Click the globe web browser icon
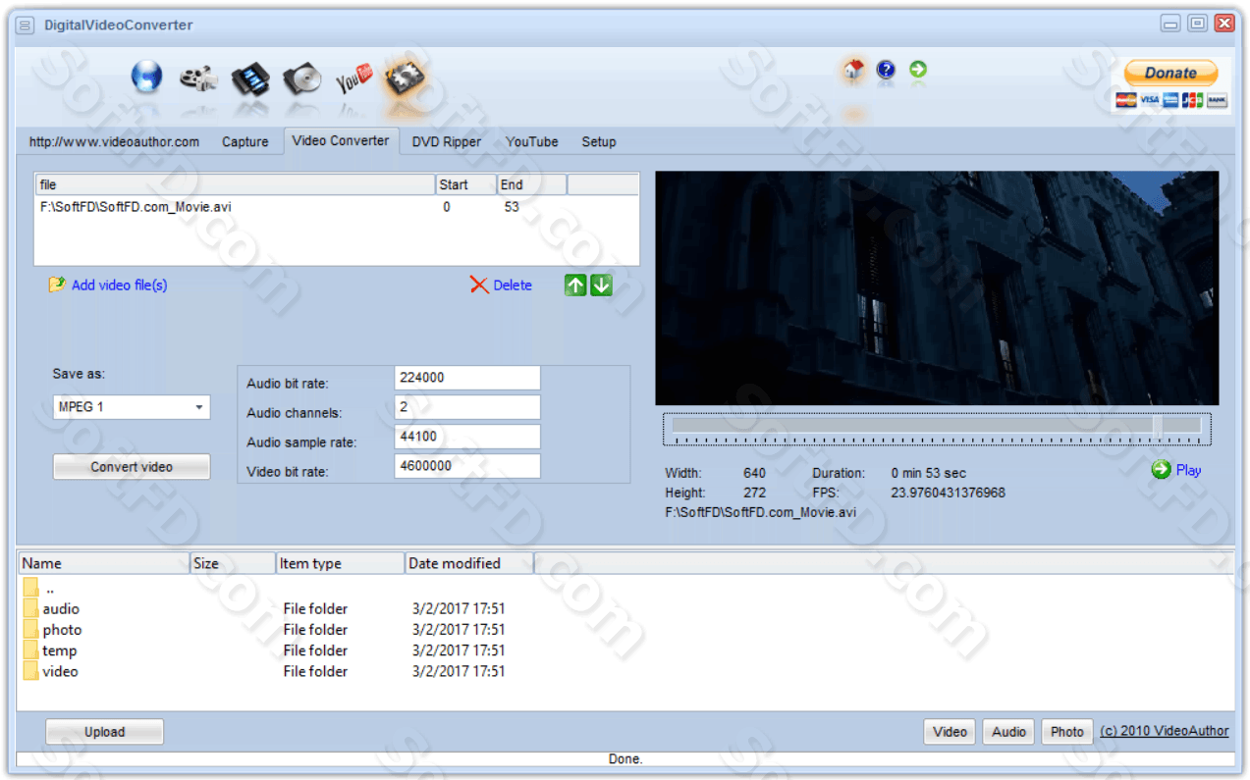This screenshot has width=1250, height=780. point(147,77)
